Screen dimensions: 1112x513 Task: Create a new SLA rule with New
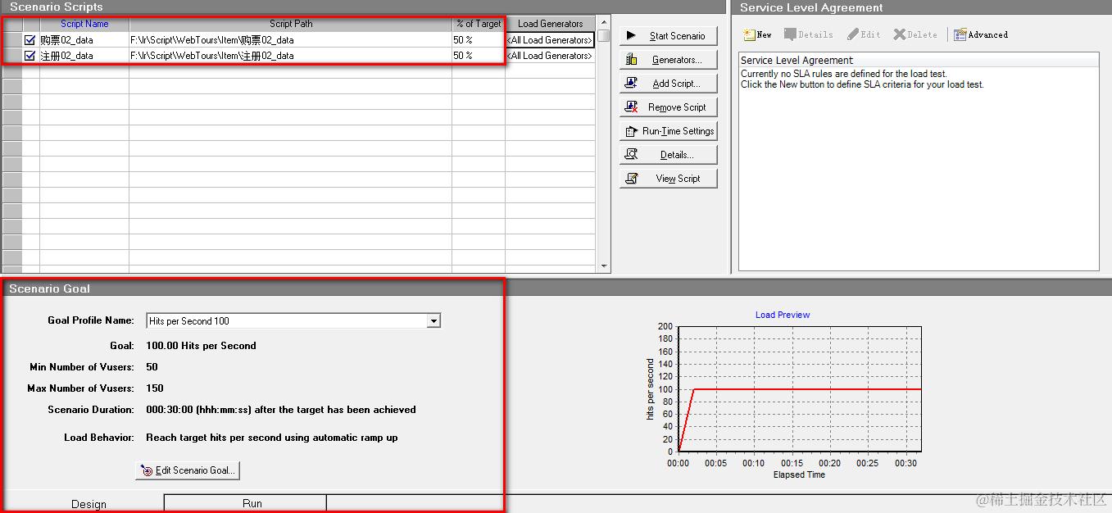(758, 34)
